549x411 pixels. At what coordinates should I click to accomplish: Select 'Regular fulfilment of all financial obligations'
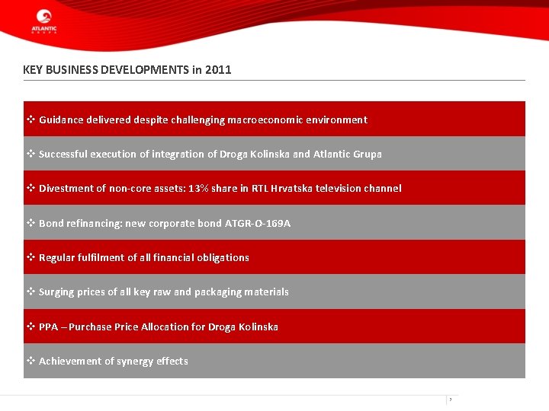click(144, 257)
